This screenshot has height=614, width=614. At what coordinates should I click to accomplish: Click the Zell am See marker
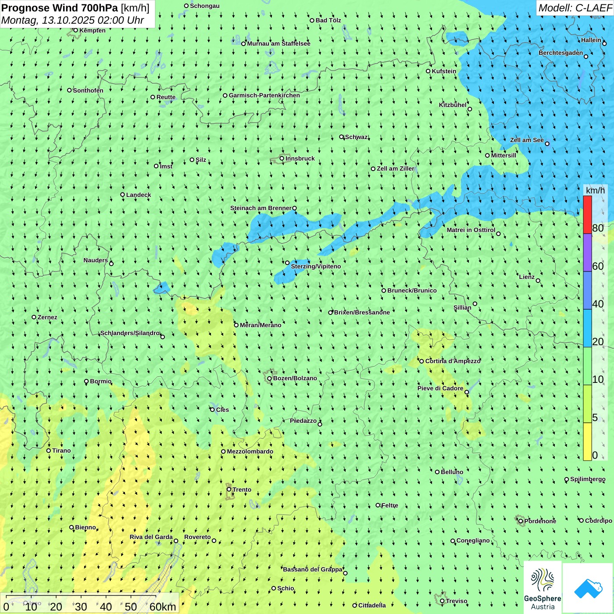click(547, 143)
